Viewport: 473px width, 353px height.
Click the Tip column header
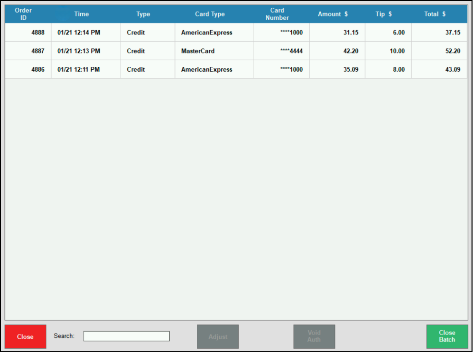383,14
